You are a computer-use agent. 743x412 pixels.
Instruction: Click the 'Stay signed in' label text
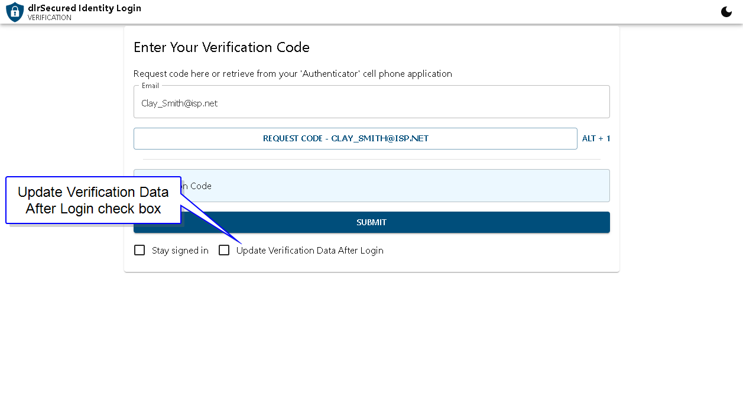pos(180,251)
